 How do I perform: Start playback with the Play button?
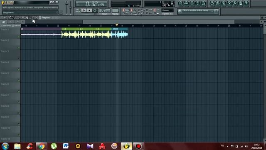pos(84,10)
